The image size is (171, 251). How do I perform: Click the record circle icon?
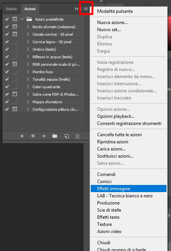click(x=33, y=136)
